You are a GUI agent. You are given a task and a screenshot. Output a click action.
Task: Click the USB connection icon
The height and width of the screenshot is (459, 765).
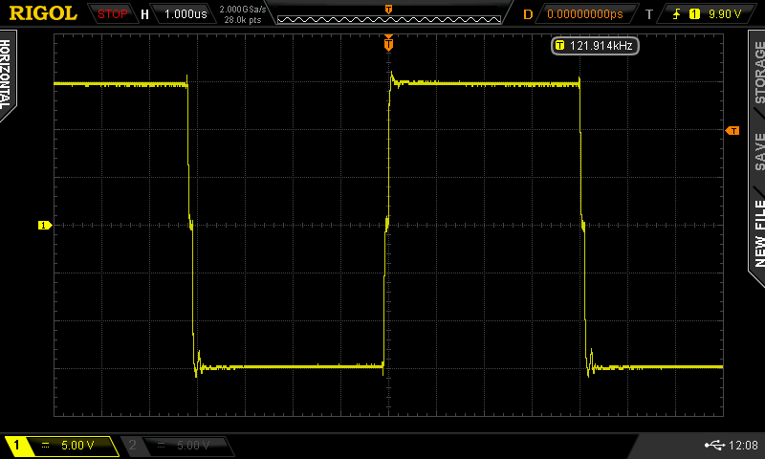pyautogui.click(x=712, y=446)
